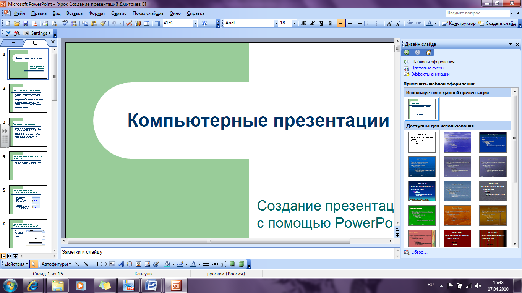Select the Oval drawing tool
This screenshot has width=522, height=293.
(103, 264)
